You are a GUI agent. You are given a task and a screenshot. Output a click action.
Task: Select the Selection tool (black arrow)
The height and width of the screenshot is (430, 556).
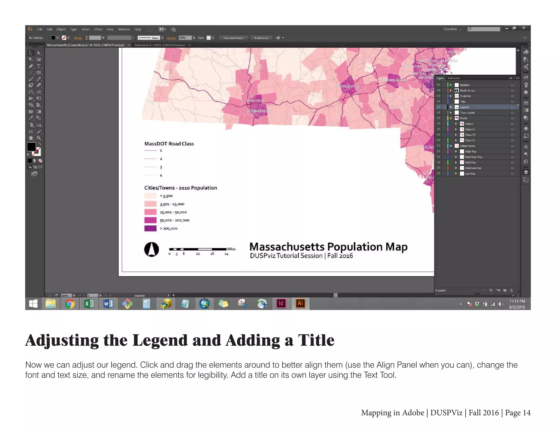tap(31, 53)
